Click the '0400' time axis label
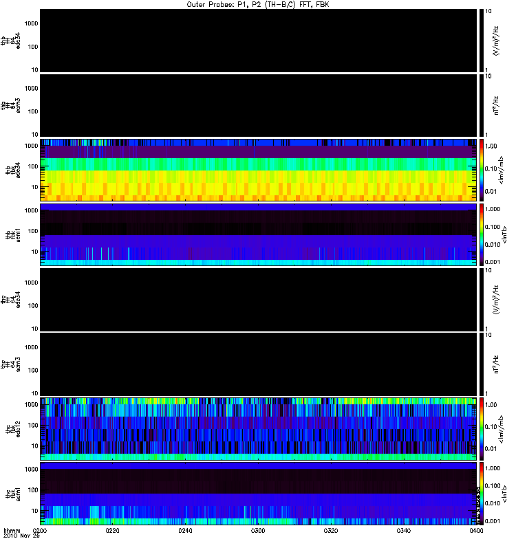This screenshot has height=550, width=516. click(476, 531)
